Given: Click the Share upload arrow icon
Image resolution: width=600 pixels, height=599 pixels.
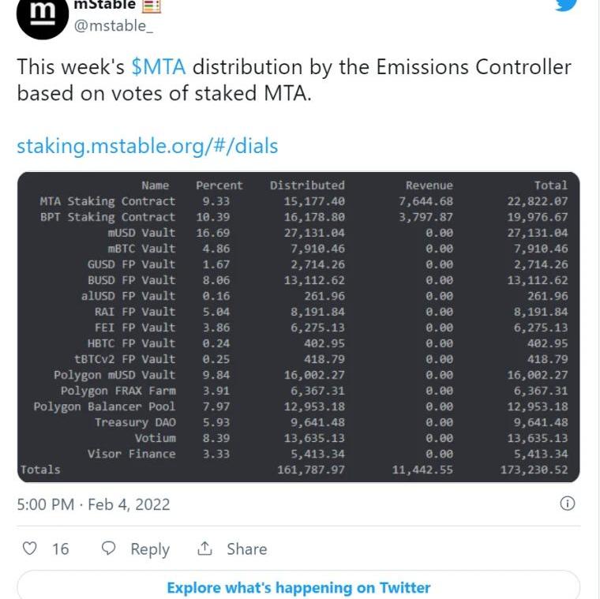Looking at the screenshot, I should pyautogui.click(x=205, y=548).
